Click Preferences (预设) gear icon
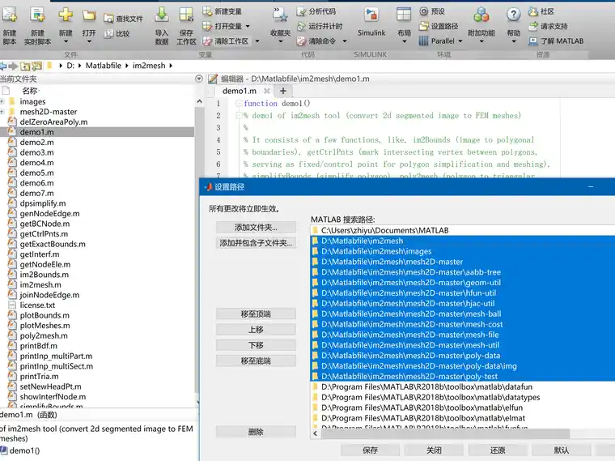The width and height of the screenshot is (615, 461). 423,11
